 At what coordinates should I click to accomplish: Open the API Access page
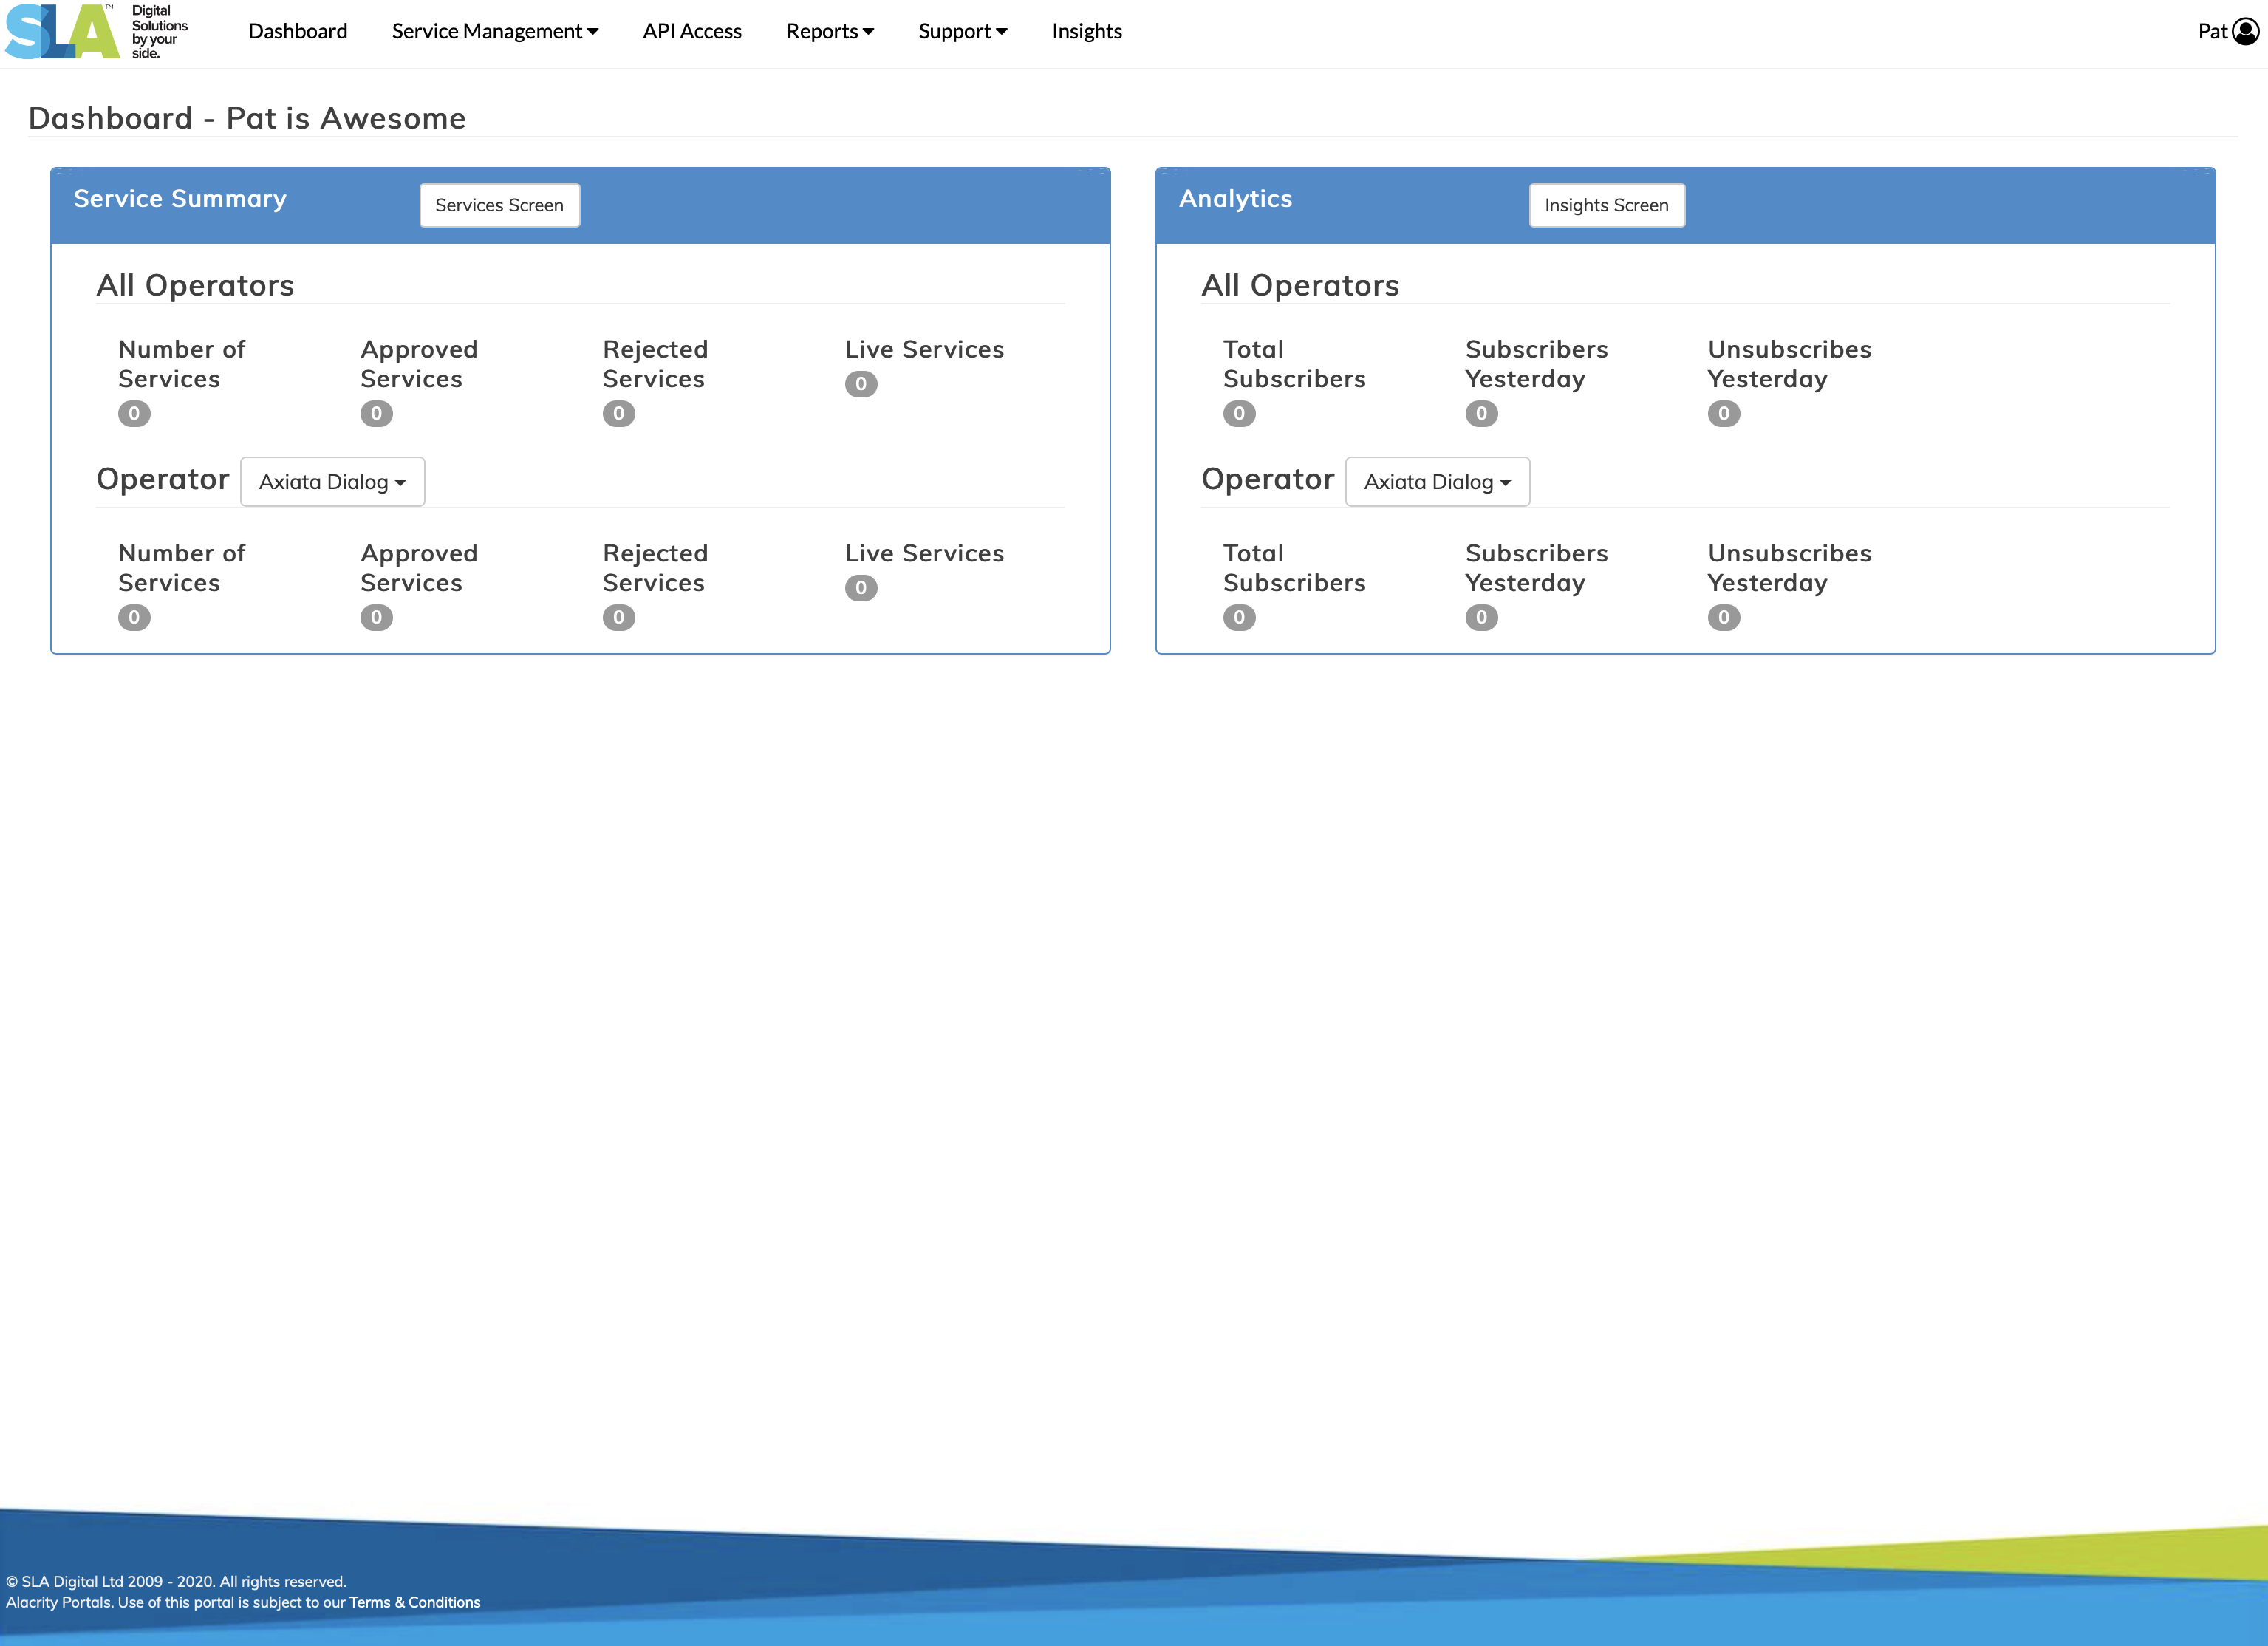[x=691, y=31]
